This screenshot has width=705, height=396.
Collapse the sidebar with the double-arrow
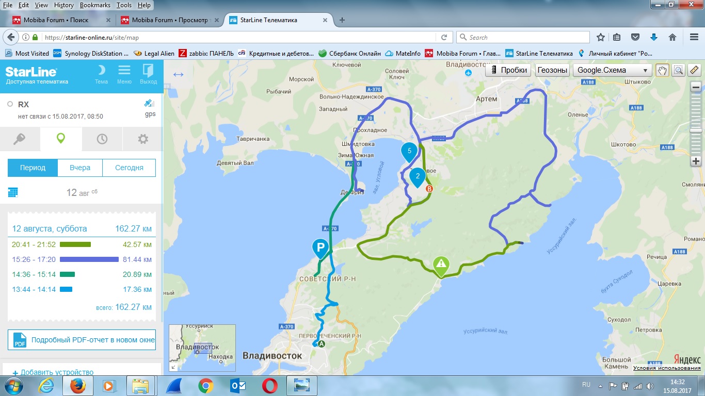(178, 74)
